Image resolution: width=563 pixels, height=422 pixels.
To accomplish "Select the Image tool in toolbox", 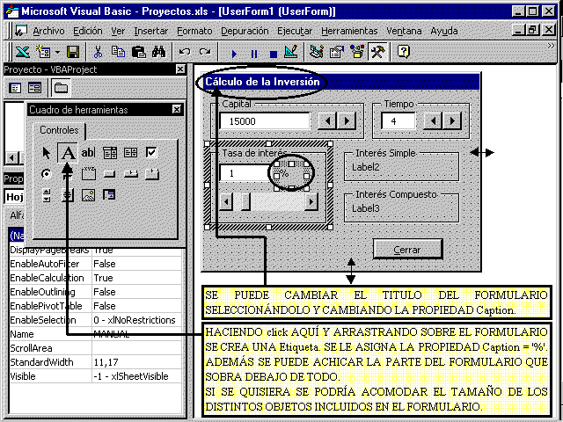I will point(88,195).
